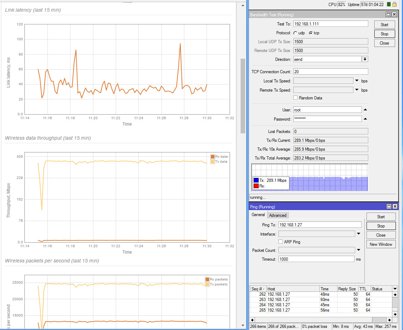Select the tcp protocol radio button
The height and width of the screenshot is (330, 403).
(311, 33)
